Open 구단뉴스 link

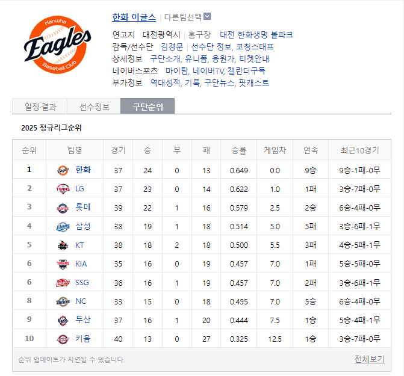pos(219,82)
